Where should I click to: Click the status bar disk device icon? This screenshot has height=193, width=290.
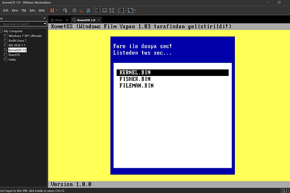pyautogui.click(x=283, y=191)
